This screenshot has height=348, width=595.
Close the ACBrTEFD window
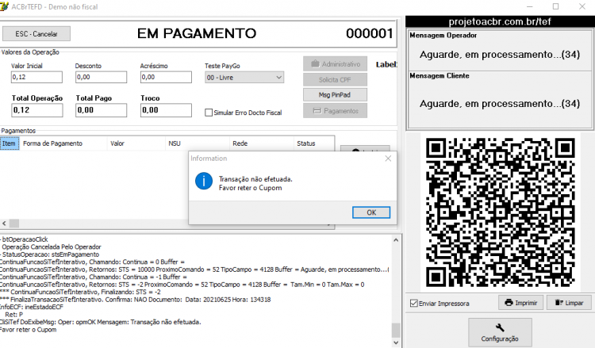click(582, 6)
